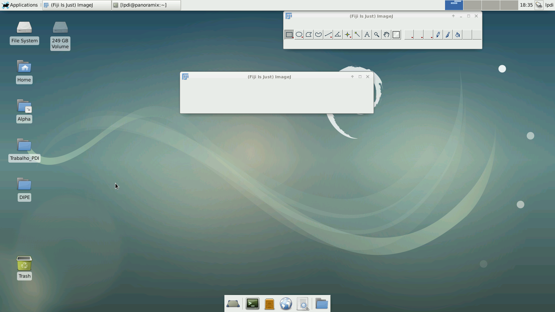Select the Text tool
The width and height of the screenshot is (555, 312).
(367, 35)
